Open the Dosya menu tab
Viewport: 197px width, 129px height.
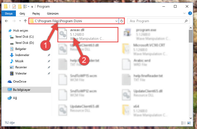(x=9, y=13)
